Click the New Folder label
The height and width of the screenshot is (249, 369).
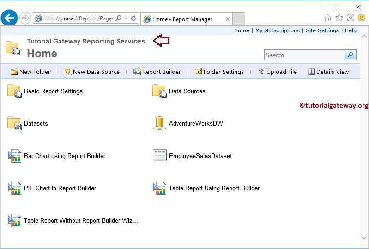coord(35,72)
